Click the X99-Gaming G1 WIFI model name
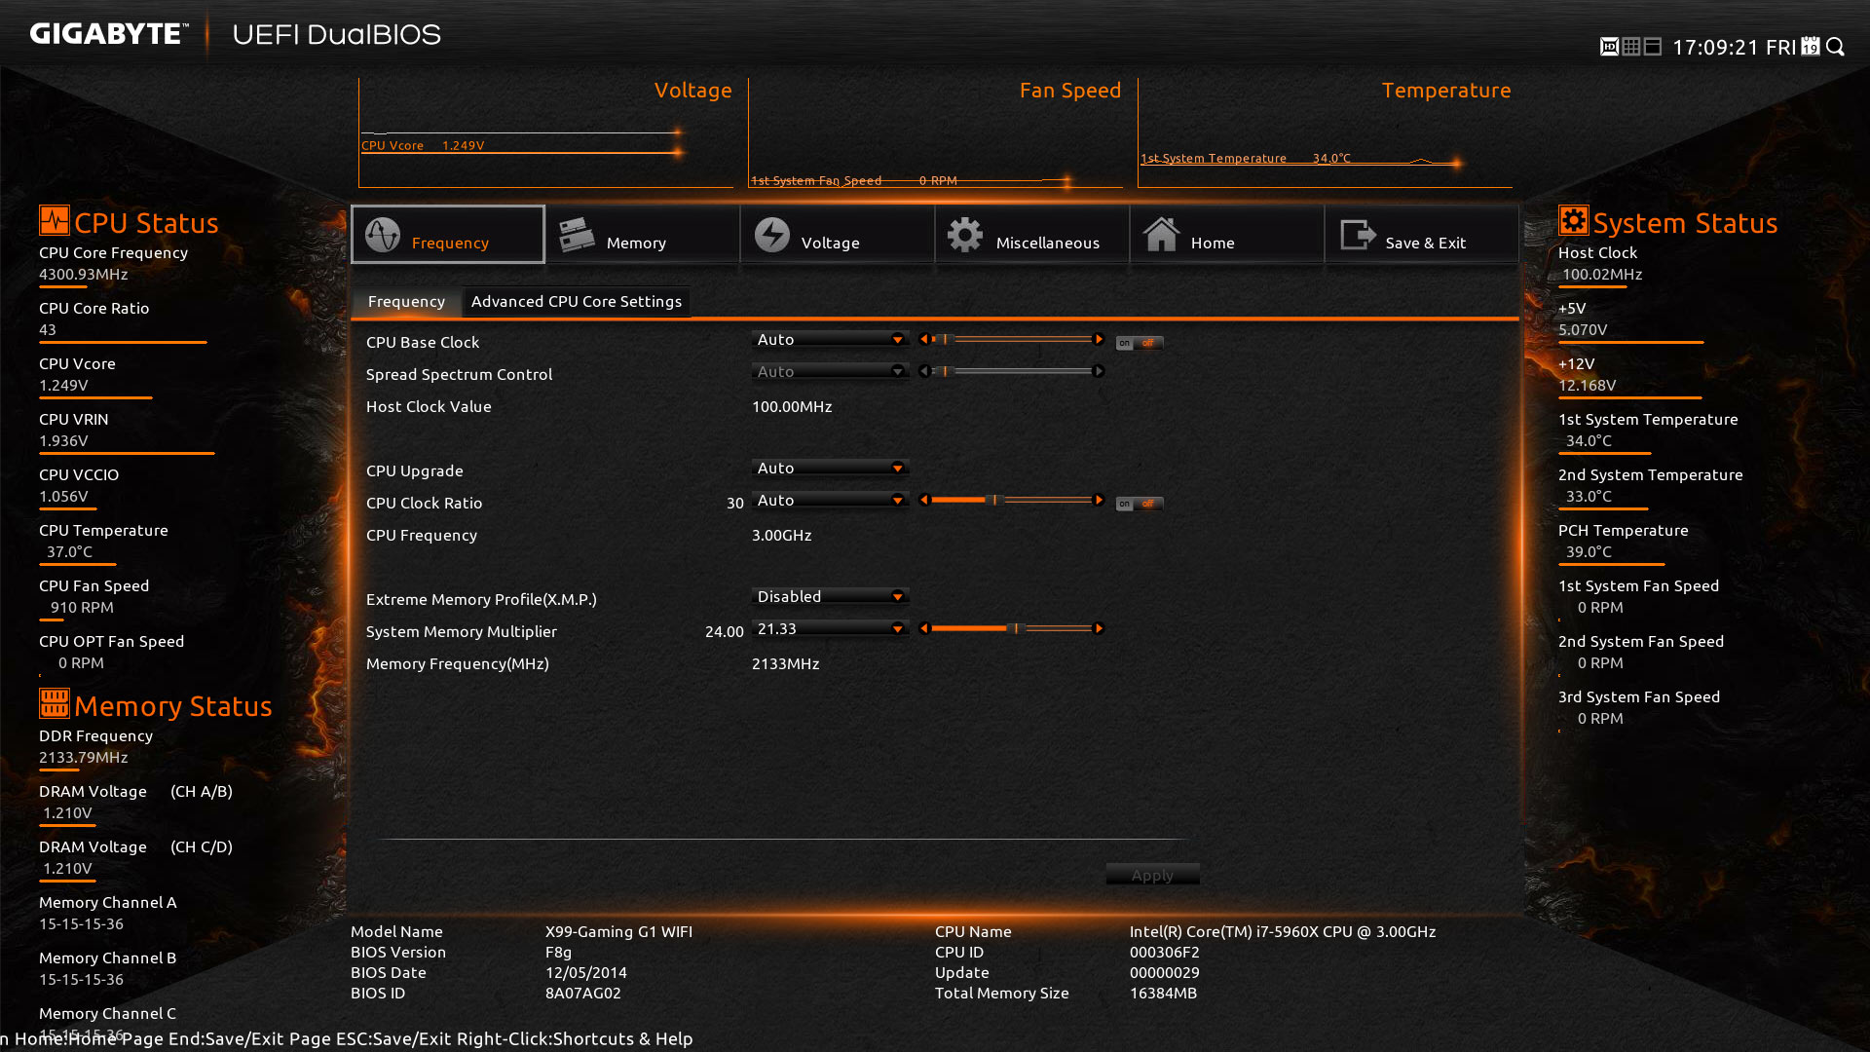1870x1052 pixels. [618, 931]
